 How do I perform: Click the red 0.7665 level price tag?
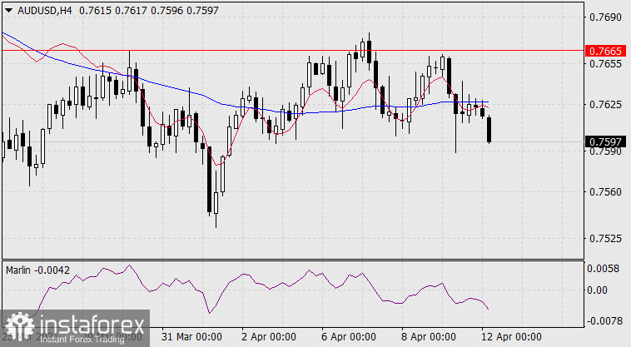pyautogui.click(x=606, y=51)
